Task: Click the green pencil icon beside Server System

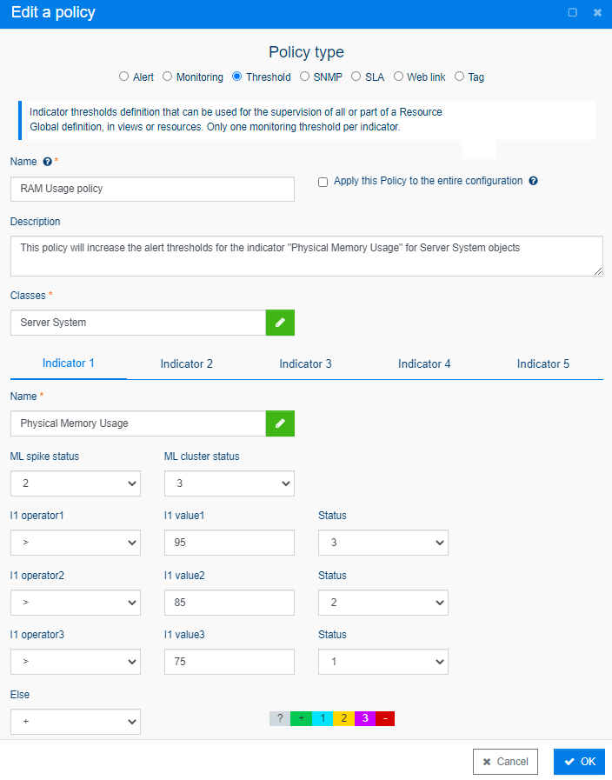Action: (280, 323)
